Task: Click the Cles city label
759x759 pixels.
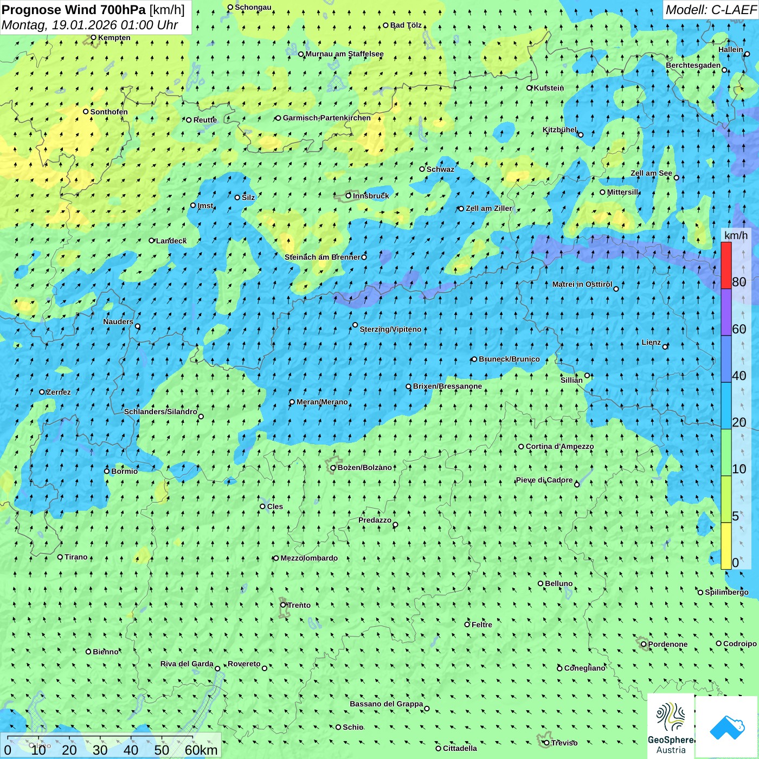Action: coord(275,506)
